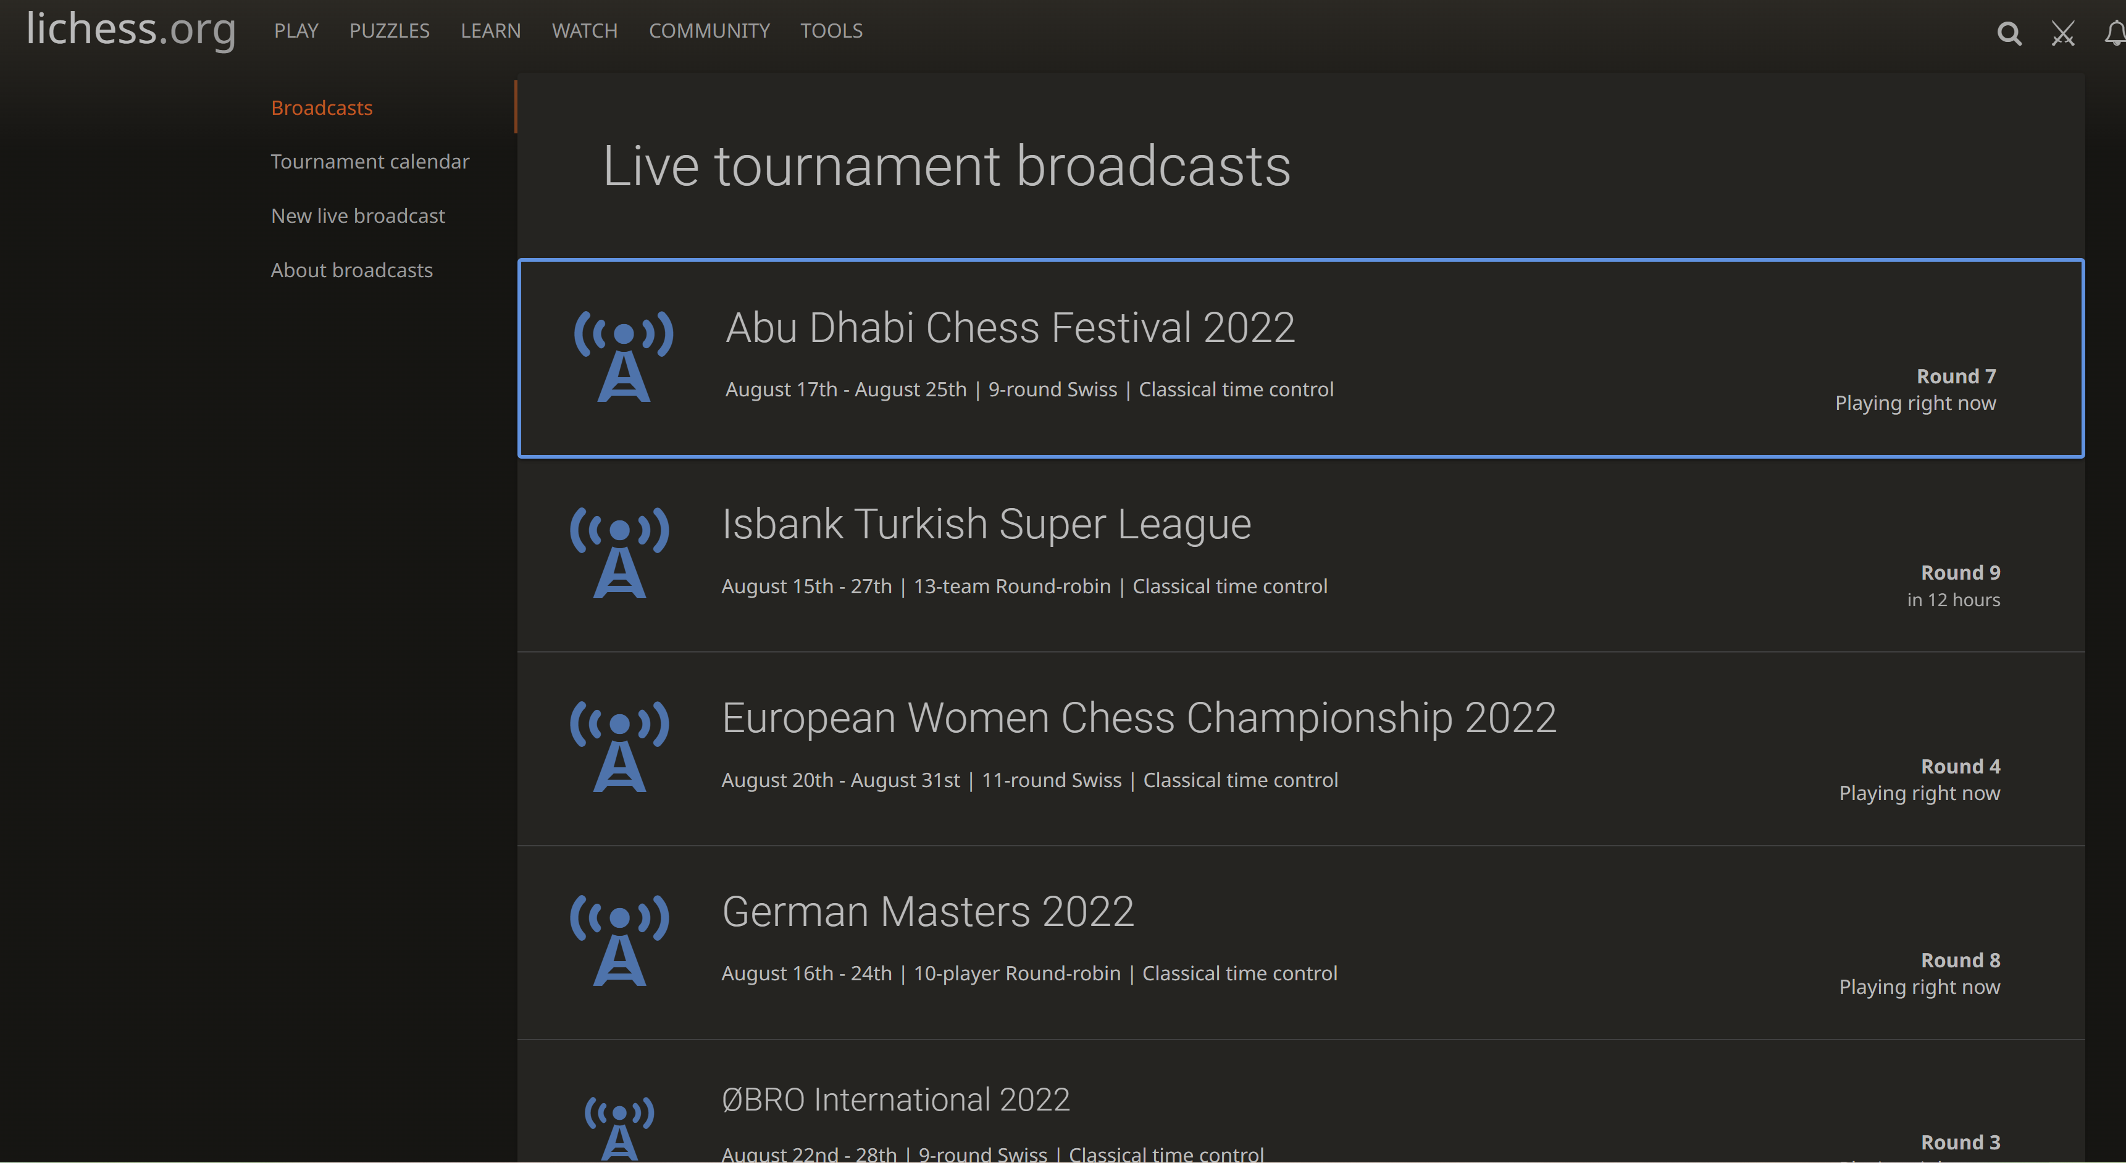Open Abu Dhabi Chess Festival 2022 title

pyautogui.click(x=1010, y=327)
